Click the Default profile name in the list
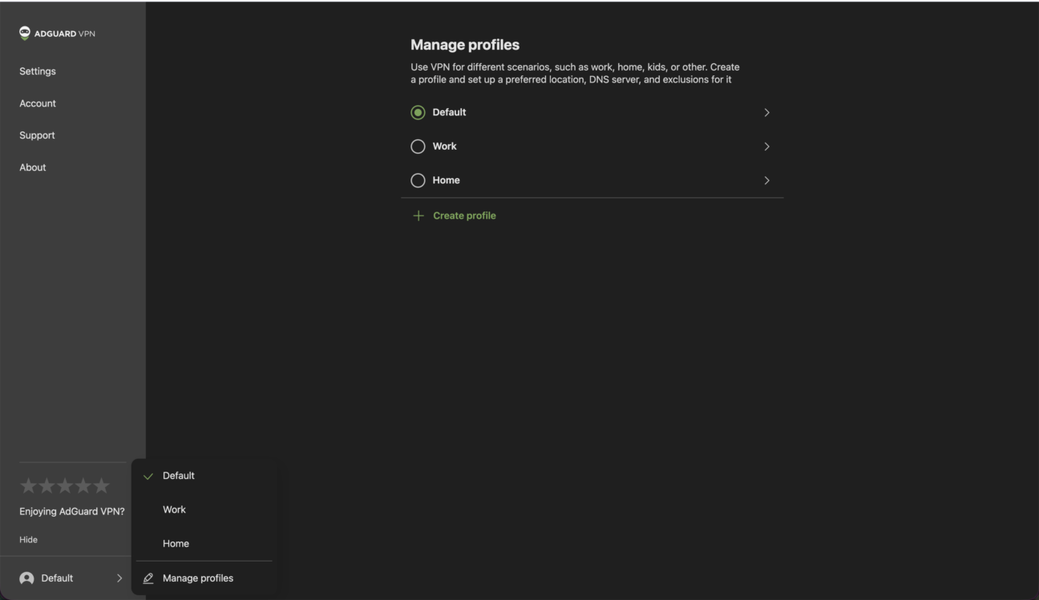The width and height of the screenshot is (1039, 600). [449, 113]
